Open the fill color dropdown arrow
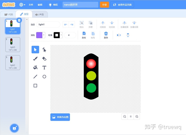Screen dimensions: 186x135 coord(44,35)
